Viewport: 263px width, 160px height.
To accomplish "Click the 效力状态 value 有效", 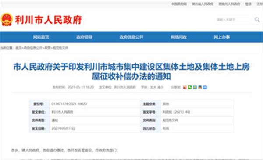I will coord(166,128).
